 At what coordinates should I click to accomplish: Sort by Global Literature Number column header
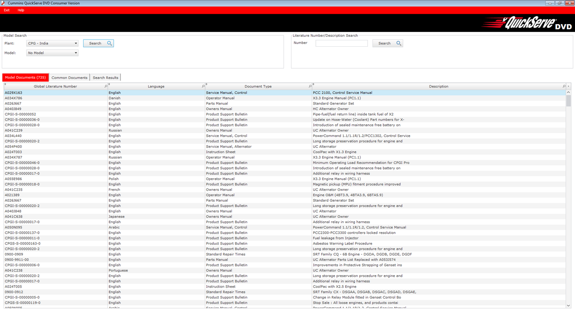click(55, 86)
